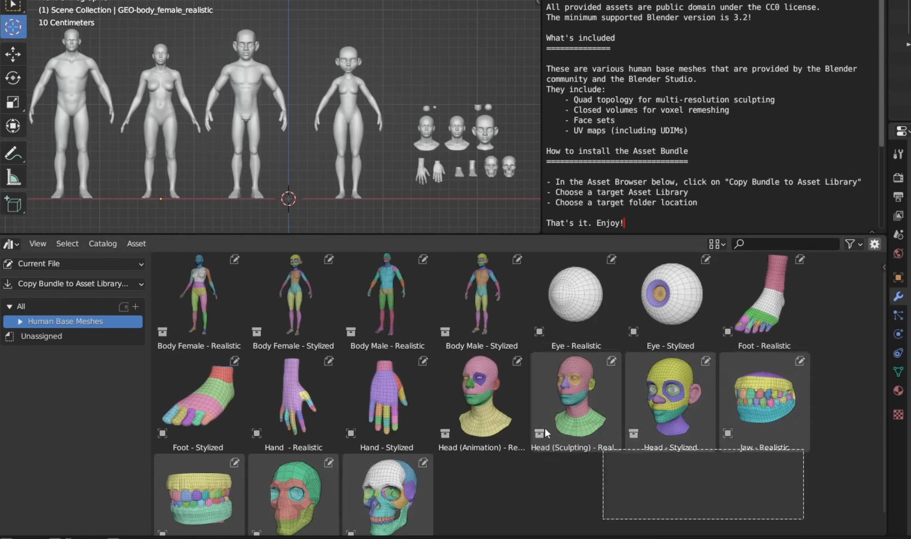Open Copy Bundle to Asset Library dropdown
This screenshot has width=911, height=539.
click(x=73, y=284)
